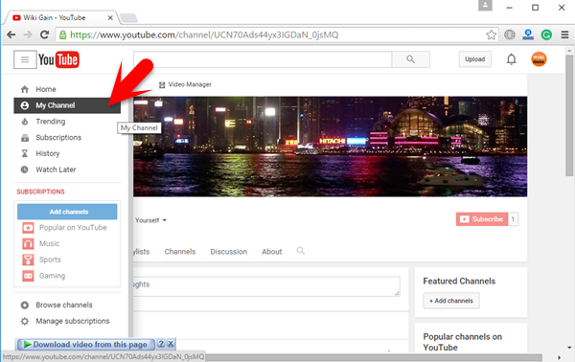Reload the page with the refresh icon
The image size is (575, 362).
point(44,34)
